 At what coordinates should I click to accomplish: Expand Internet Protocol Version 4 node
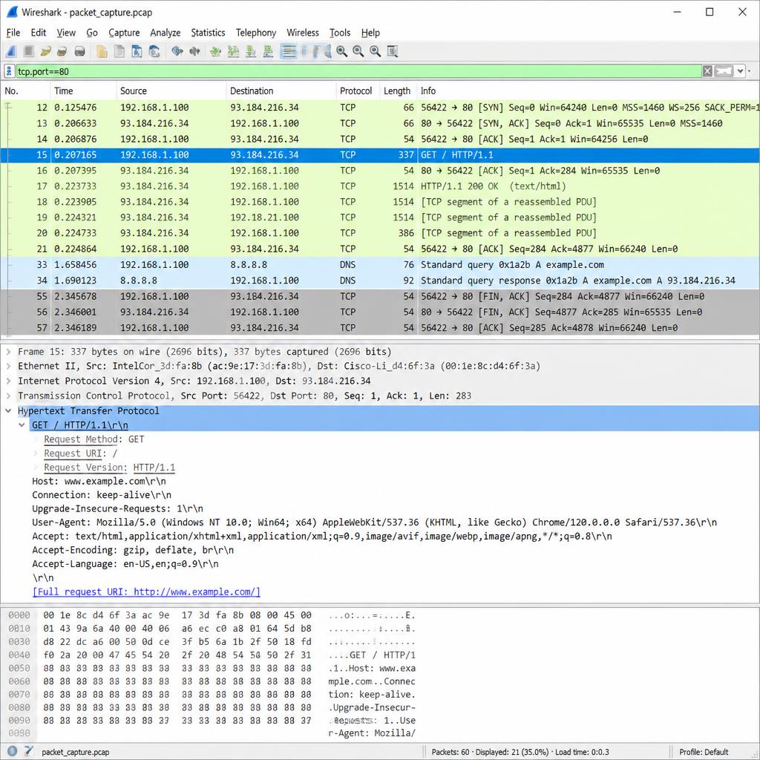click(8, 381)
